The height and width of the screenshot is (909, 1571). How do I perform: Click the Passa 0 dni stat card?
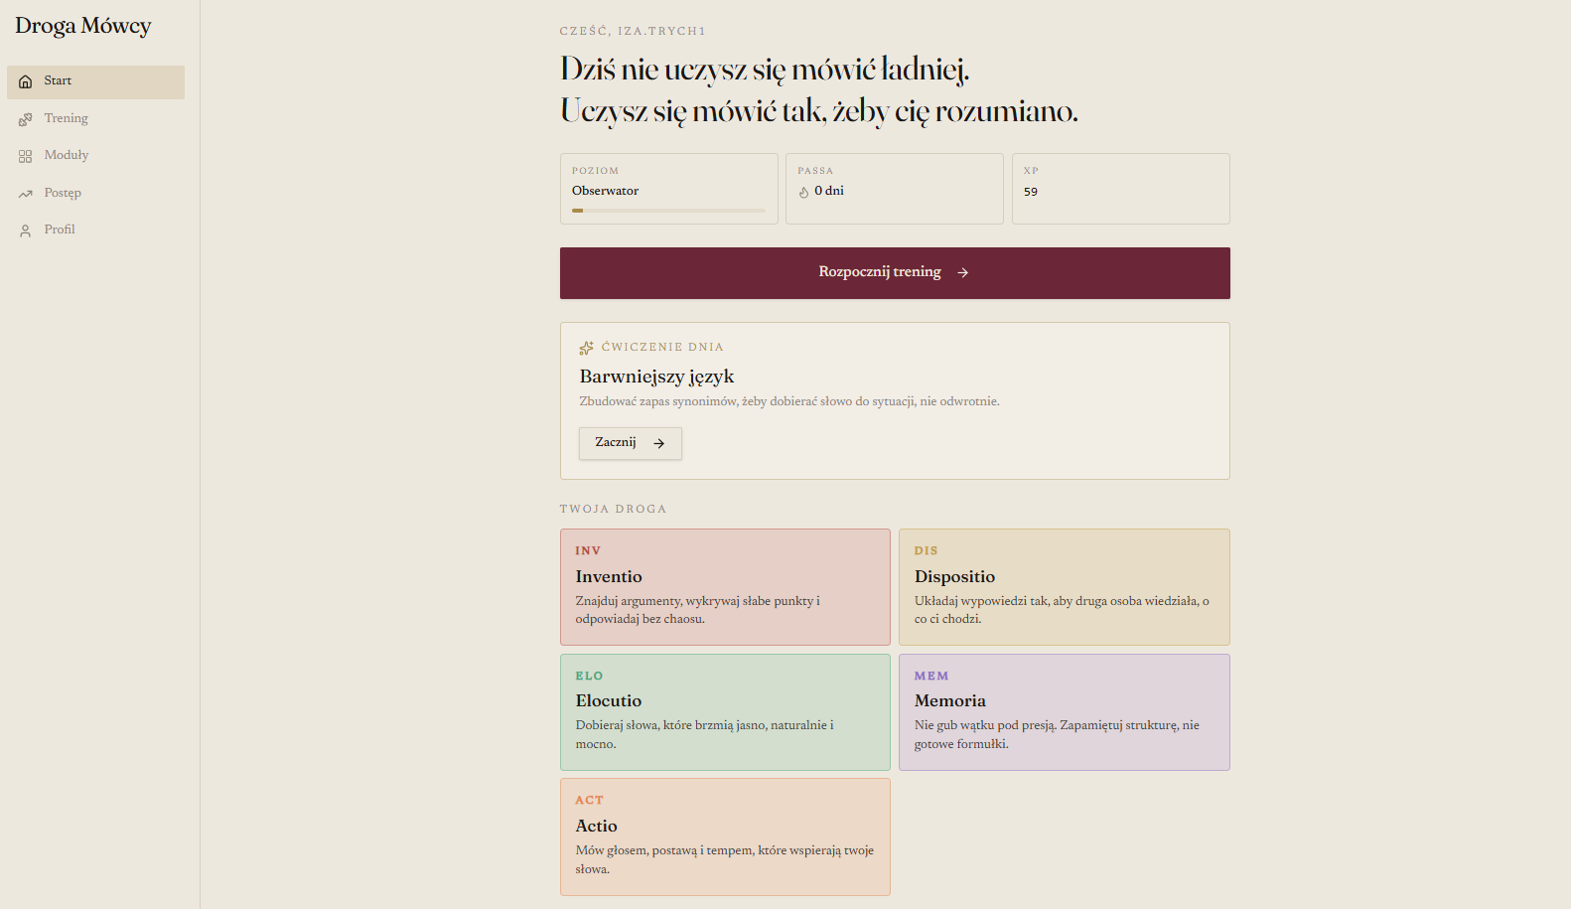[x=895, y=189]
